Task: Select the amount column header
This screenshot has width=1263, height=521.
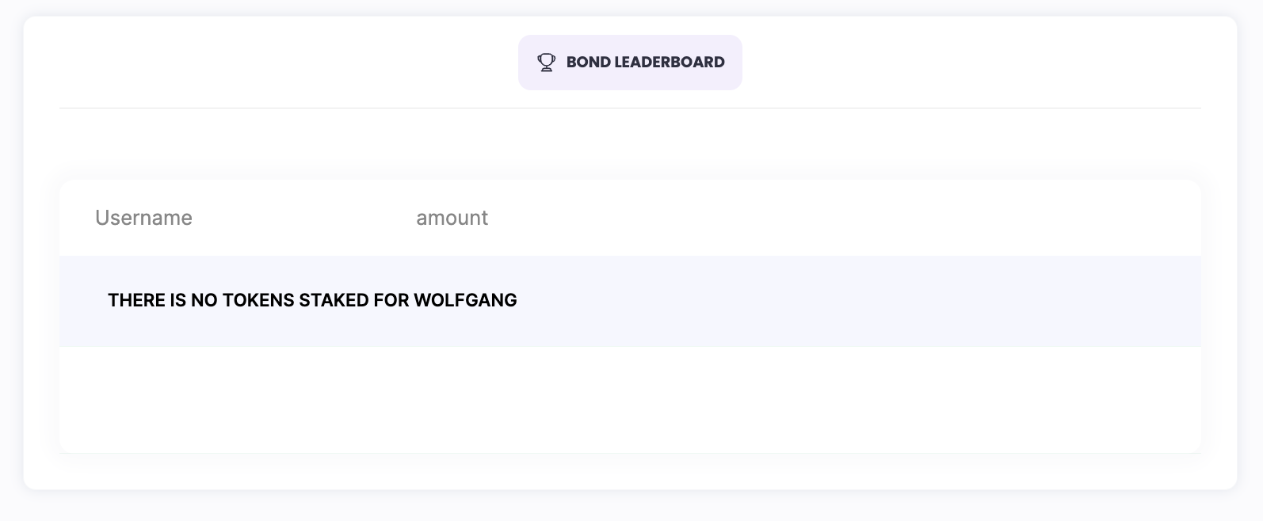Action: coord(452,218)
